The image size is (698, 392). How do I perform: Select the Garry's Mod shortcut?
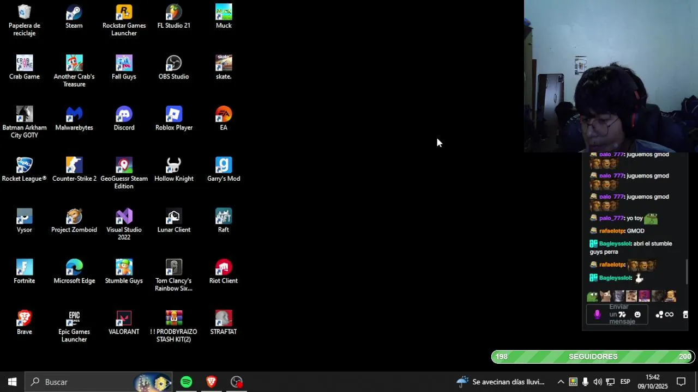pyautogui.click(x=224, y=170)
